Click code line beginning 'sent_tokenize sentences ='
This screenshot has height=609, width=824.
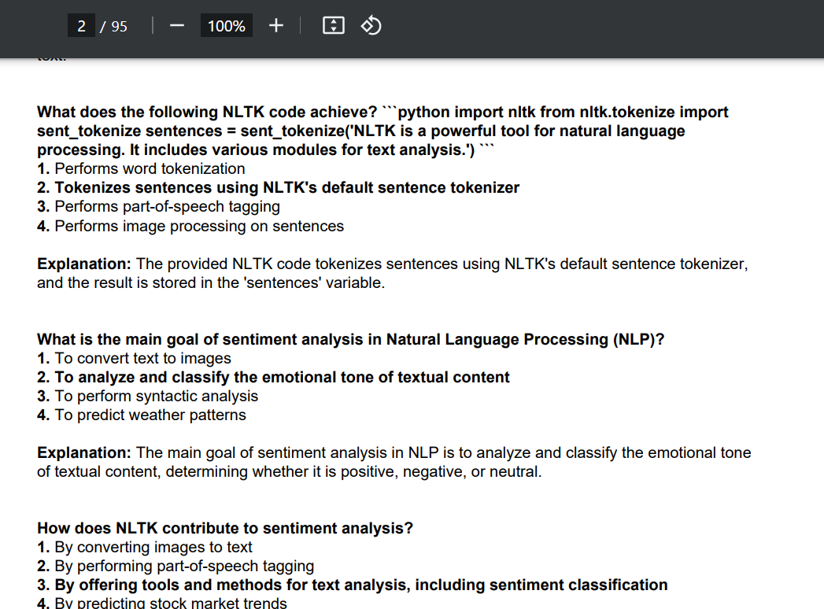[x=361, y=131]
